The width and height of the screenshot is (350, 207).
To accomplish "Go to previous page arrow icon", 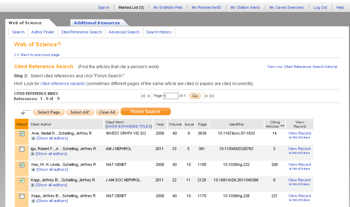I will (148, 96).
